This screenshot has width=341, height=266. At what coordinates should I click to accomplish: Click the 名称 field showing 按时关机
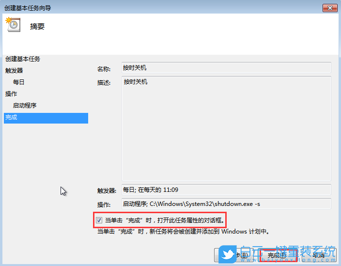click(x=226, y=68)
